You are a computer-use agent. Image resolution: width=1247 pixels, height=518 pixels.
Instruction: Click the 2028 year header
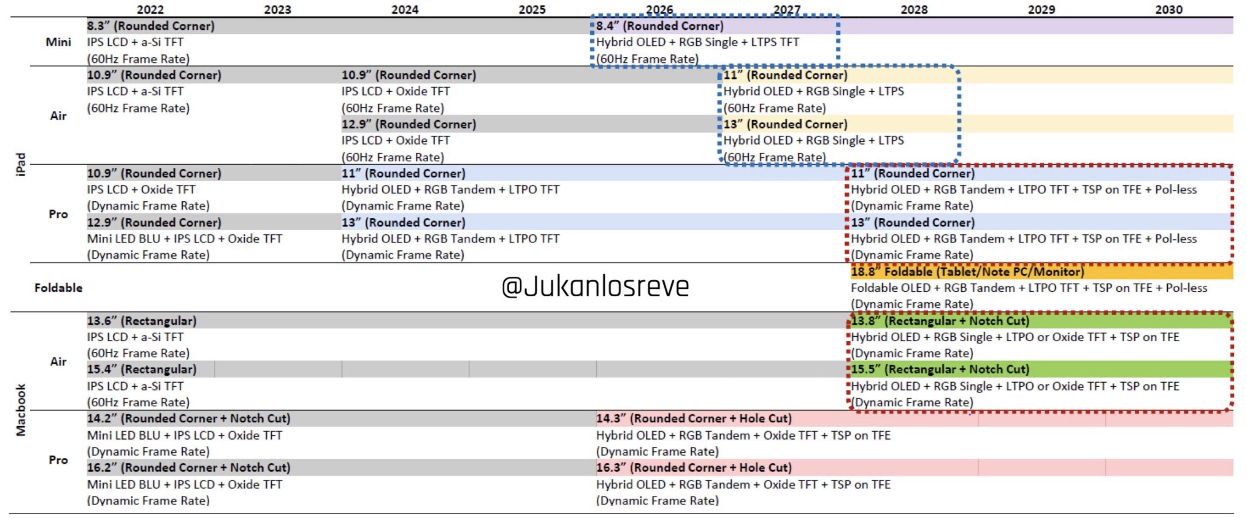tap(914, 9)
